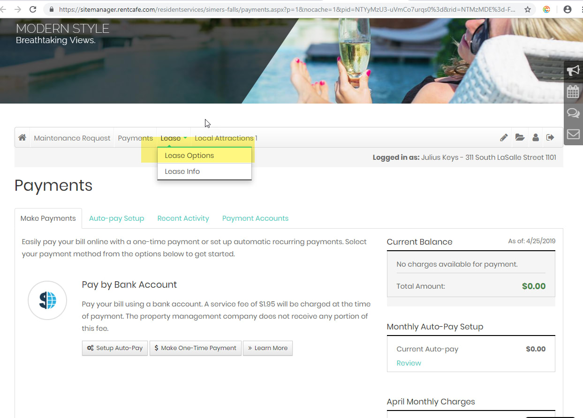The image size is (583, 418).
Task: Select Lease Info from the dropdown
Action: (x=182, y=172)
